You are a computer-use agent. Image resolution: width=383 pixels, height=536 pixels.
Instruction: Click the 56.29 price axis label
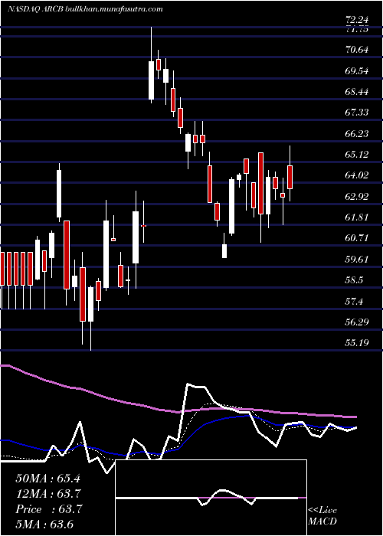(x=357, y=322)
